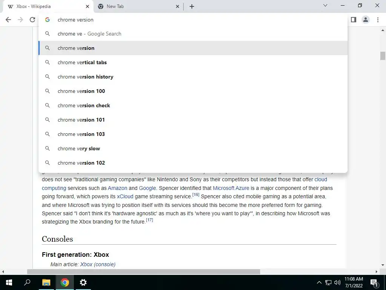Choose 'chrome vertical tabs' suggestion
Screen dimensions: 386x290
pyautogui.click(x=193, y=62)
